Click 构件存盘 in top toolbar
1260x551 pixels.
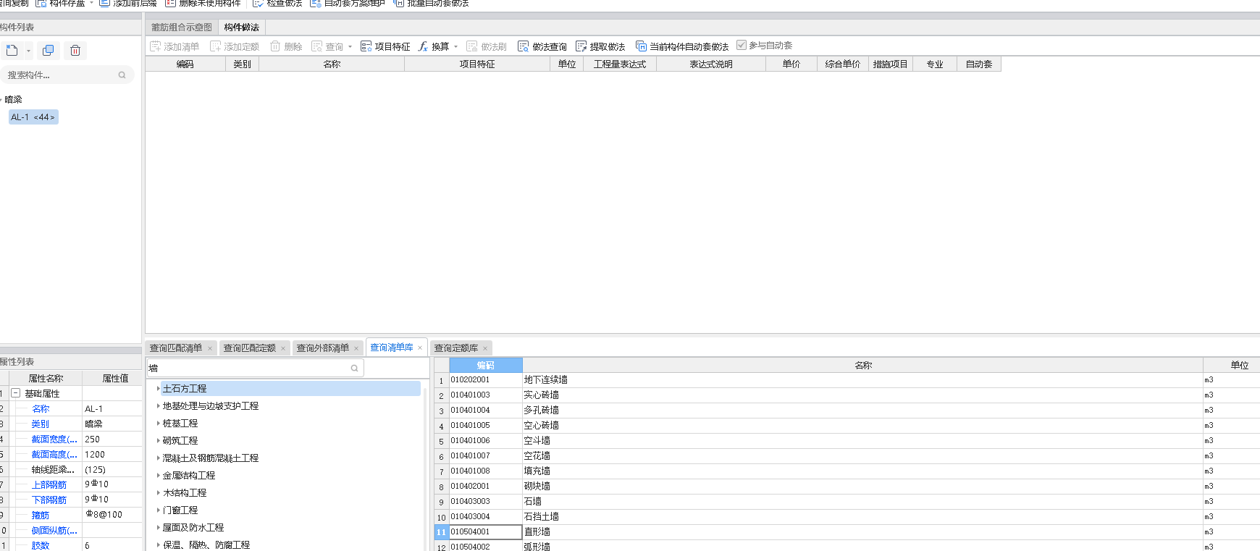tap(60, 4)
